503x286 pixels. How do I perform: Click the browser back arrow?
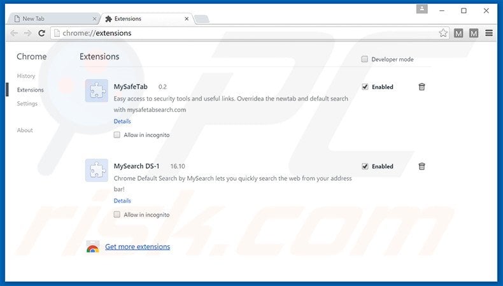(14, 33)
